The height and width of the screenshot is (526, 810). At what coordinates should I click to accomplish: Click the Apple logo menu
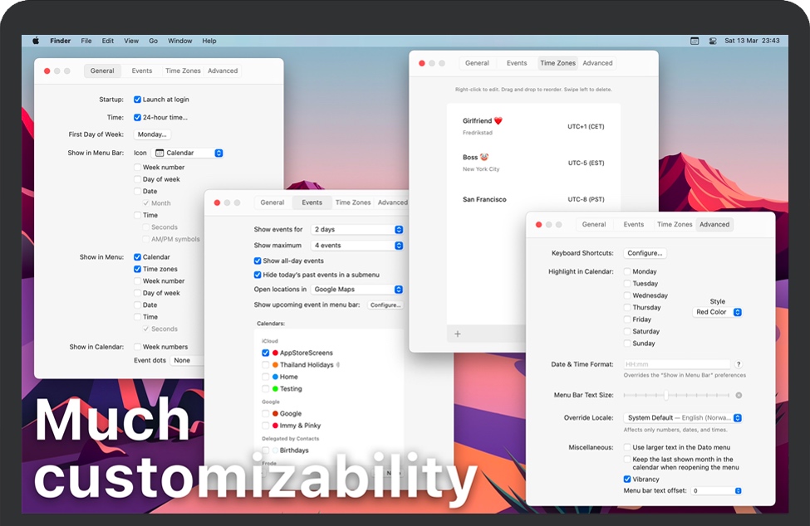point(36,41)
